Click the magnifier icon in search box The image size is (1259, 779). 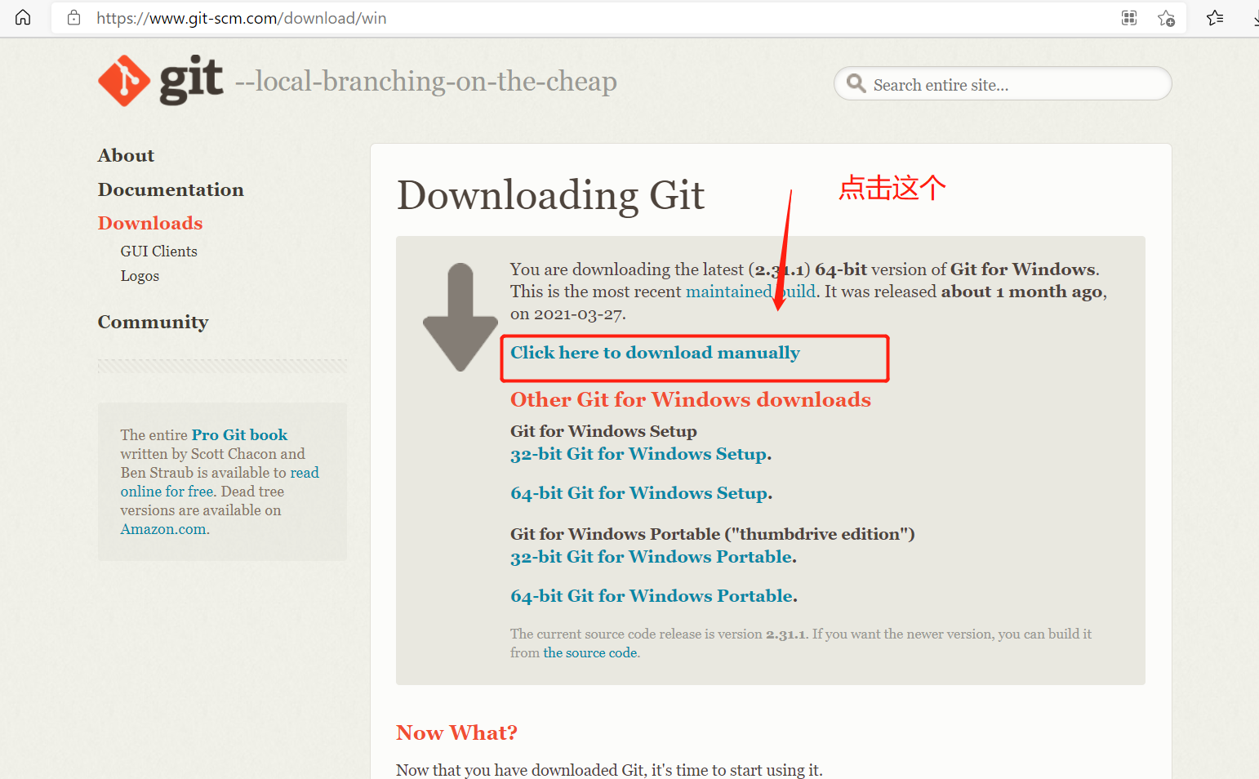[856, 83]
